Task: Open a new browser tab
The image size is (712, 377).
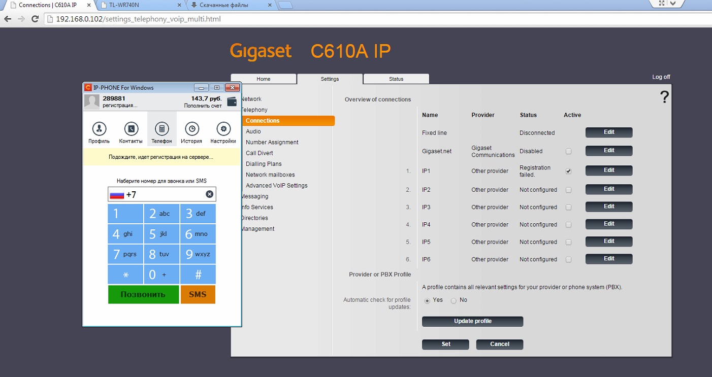Action: [285, 6]
